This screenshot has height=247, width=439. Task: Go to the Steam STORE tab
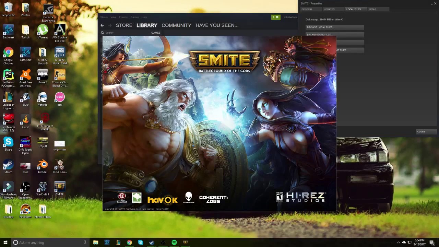(x=124, y=25)
